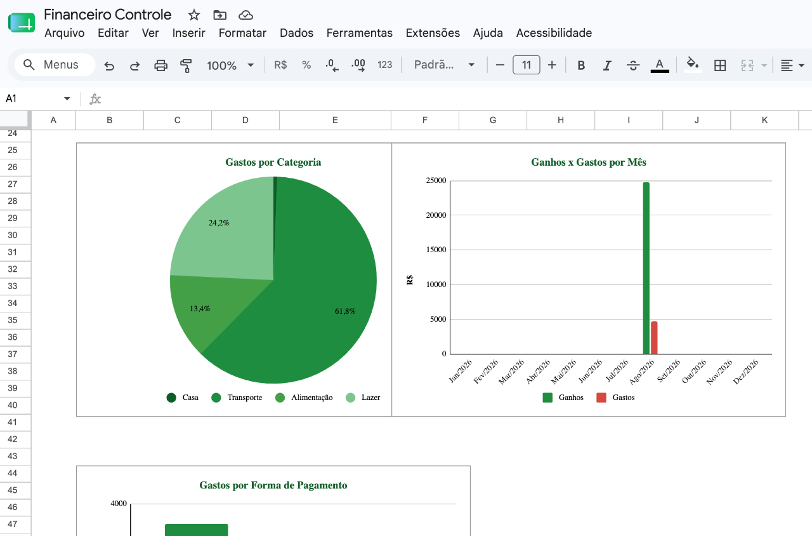Increase decimal places
This screenshot has width=812, height=536.
tap(358, 65)
